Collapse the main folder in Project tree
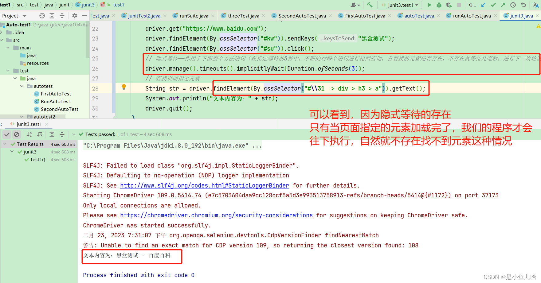This screenshot has height=283, width=541. pos(8,48)
